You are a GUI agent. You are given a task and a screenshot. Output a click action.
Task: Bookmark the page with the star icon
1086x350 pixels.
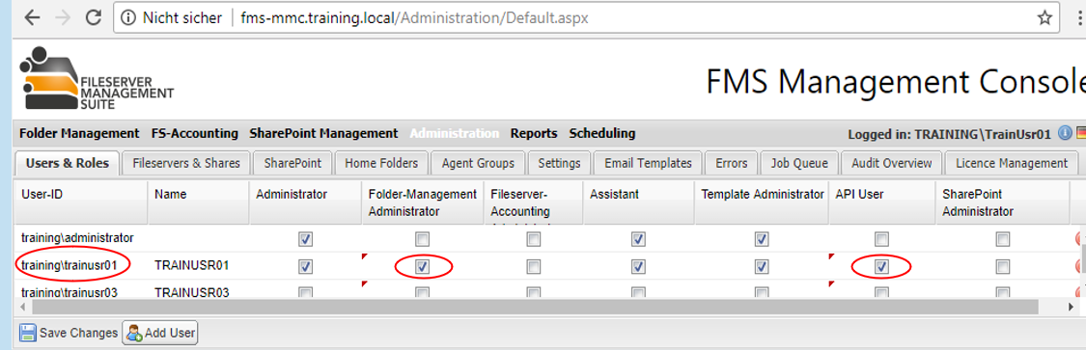1044,18
